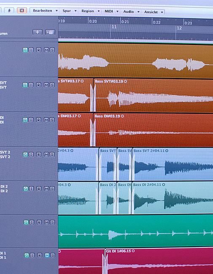Record-enable the Bass SVT 2 track

coord(39,154)
